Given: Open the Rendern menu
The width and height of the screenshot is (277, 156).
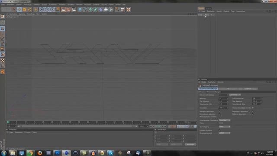Looking at the screenshot, I should (x=79, y=5).
